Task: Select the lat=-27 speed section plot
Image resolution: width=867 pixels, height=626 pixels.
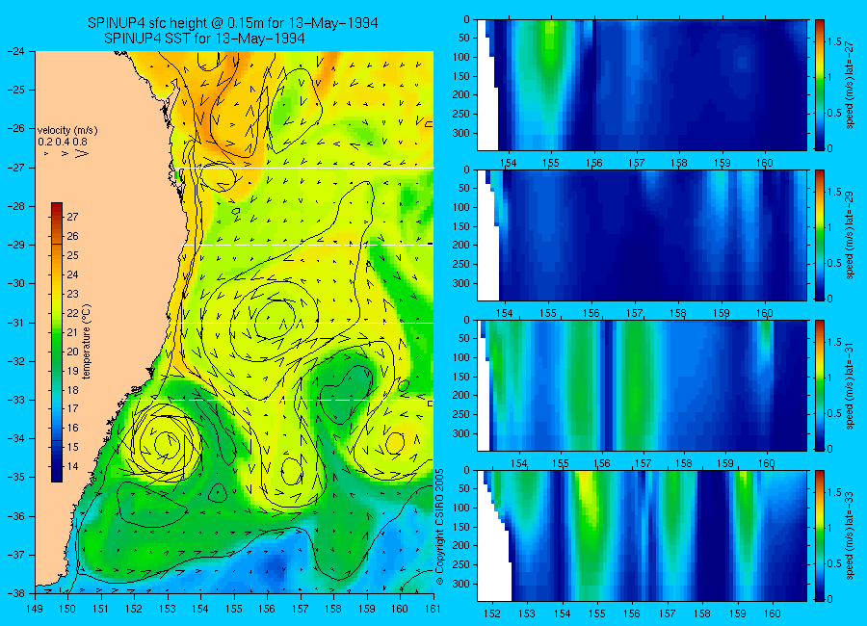Action: tap(642, 85)
